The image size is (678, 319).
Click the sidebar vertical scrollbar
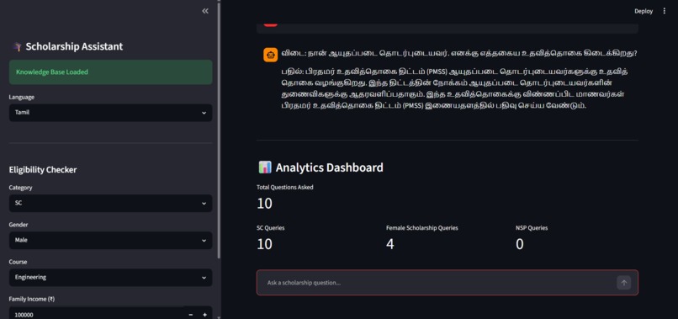(219, 130)
